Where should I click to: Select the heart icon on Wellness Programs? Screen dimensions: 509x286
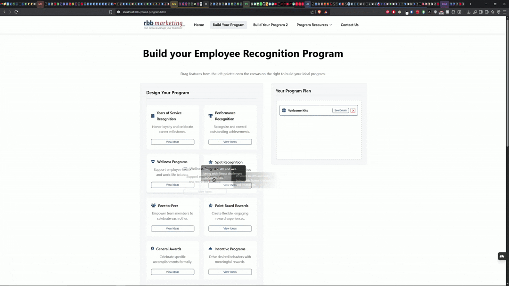[x=153, y=161]
